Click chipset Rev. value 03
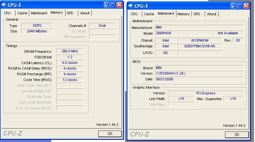This screenshot has height=142, width=255. point(238,40)
